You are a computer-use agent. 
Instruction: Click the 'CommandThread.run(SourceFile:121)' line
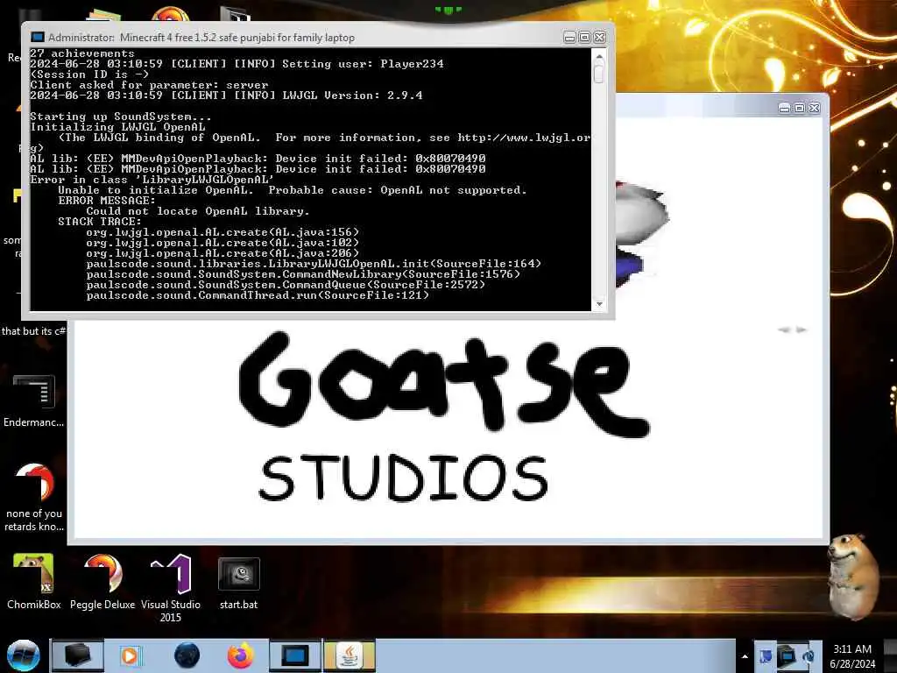pos(258,295)
